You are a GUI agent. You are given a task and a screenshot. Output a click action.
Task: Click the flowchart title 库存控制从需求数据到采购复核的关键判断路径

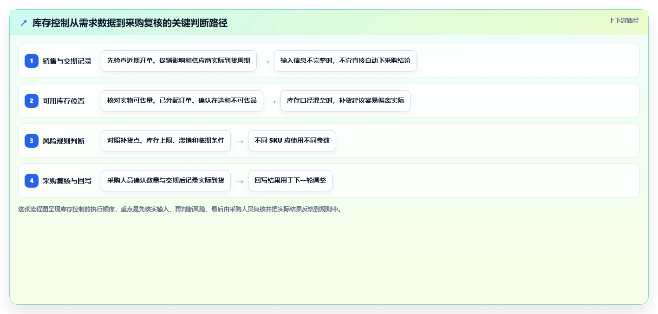coord(130,23)
